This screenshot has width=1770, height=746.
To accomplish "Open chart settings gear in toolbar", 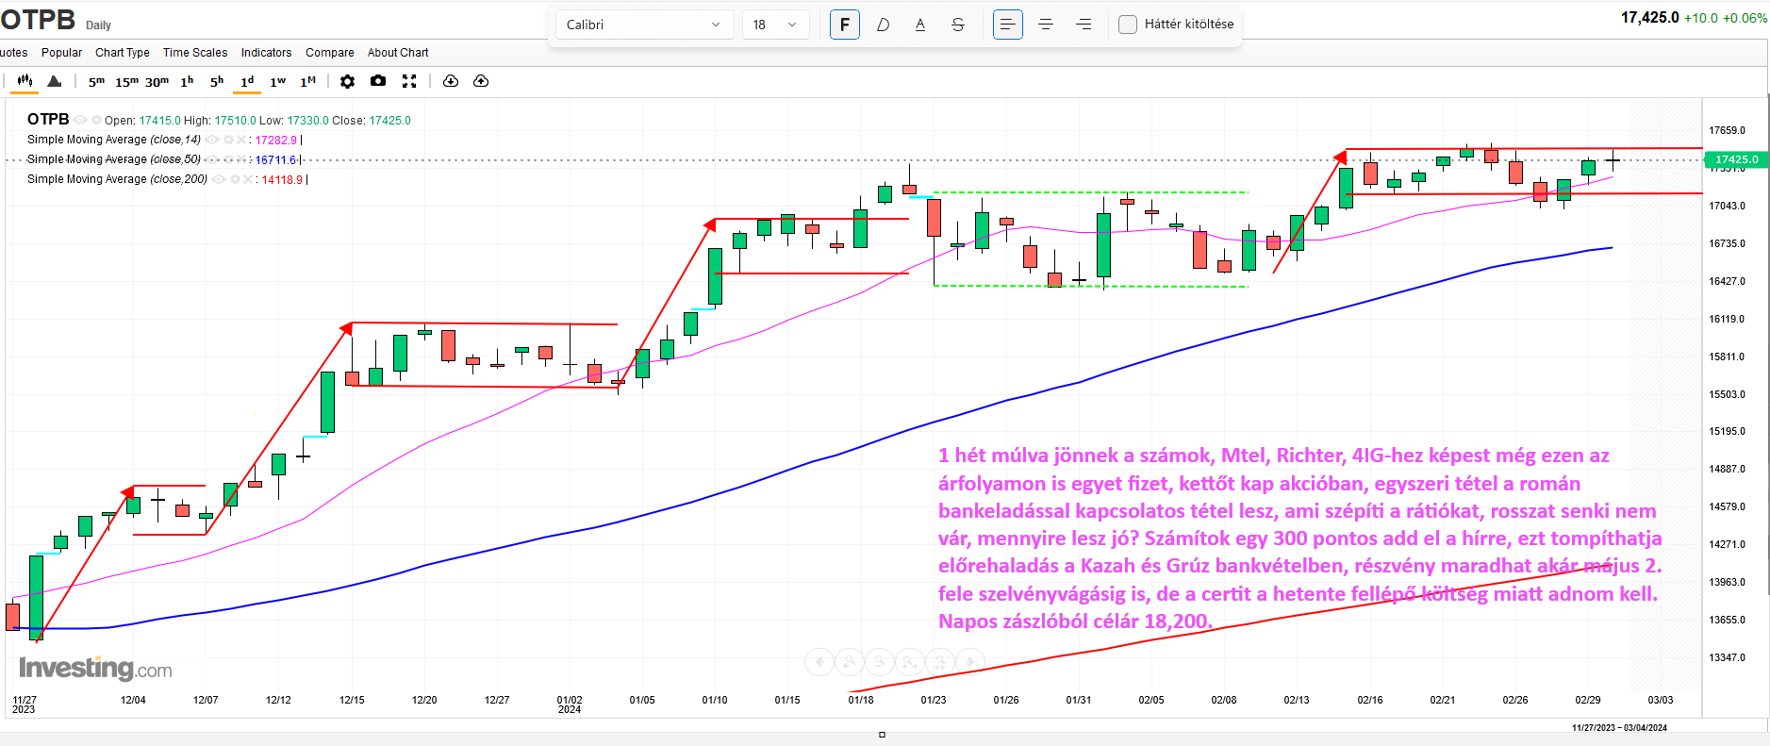I will click(347, 81).
